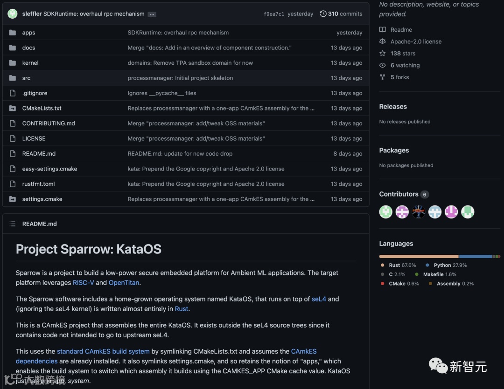Follow the Rust link in README text
Image resolution: width=504 pixels, height=389 pixels.
tap(181, 309)
